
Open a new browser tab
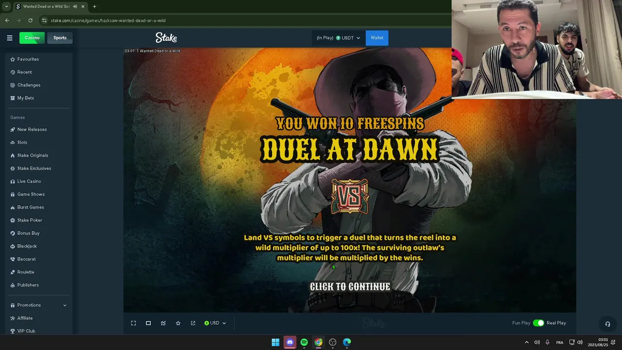point(94,7)
